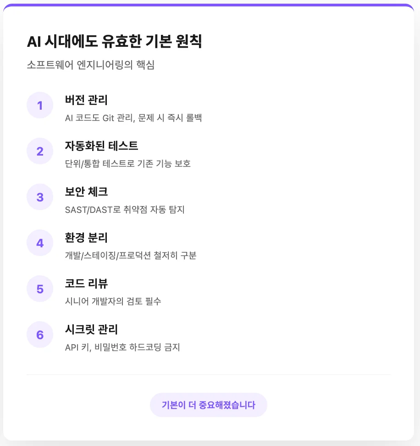Select the 자동화된 테스트 heading

click(101, 146)
